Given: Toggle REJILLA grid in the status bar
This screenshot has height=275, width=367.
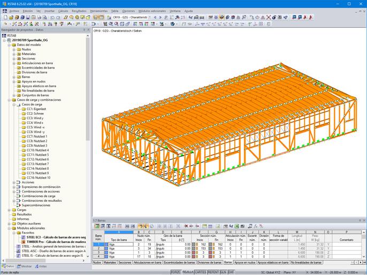Looking at the screenshot, I should tap(188, 272).
